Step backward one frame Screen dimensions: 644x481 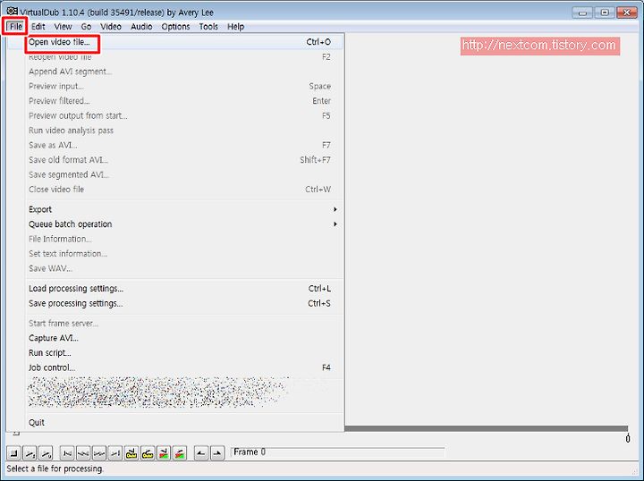point(83,453)
